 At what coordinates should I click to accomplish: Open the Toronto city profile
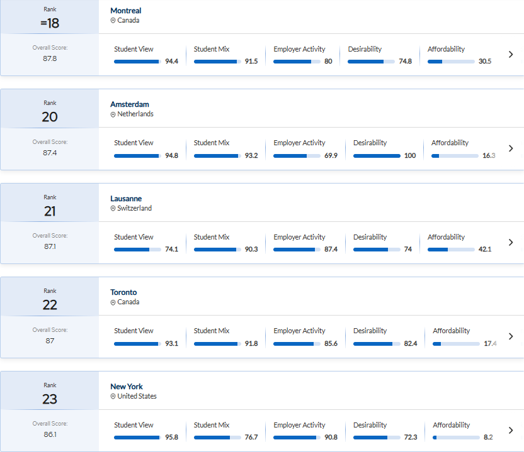[123, 292]
